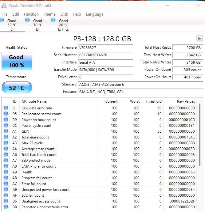The height and width of the screenshot is (212, 205).
Task: Click the blue status orb for drive C:
Action: click(x=2, y=20)
